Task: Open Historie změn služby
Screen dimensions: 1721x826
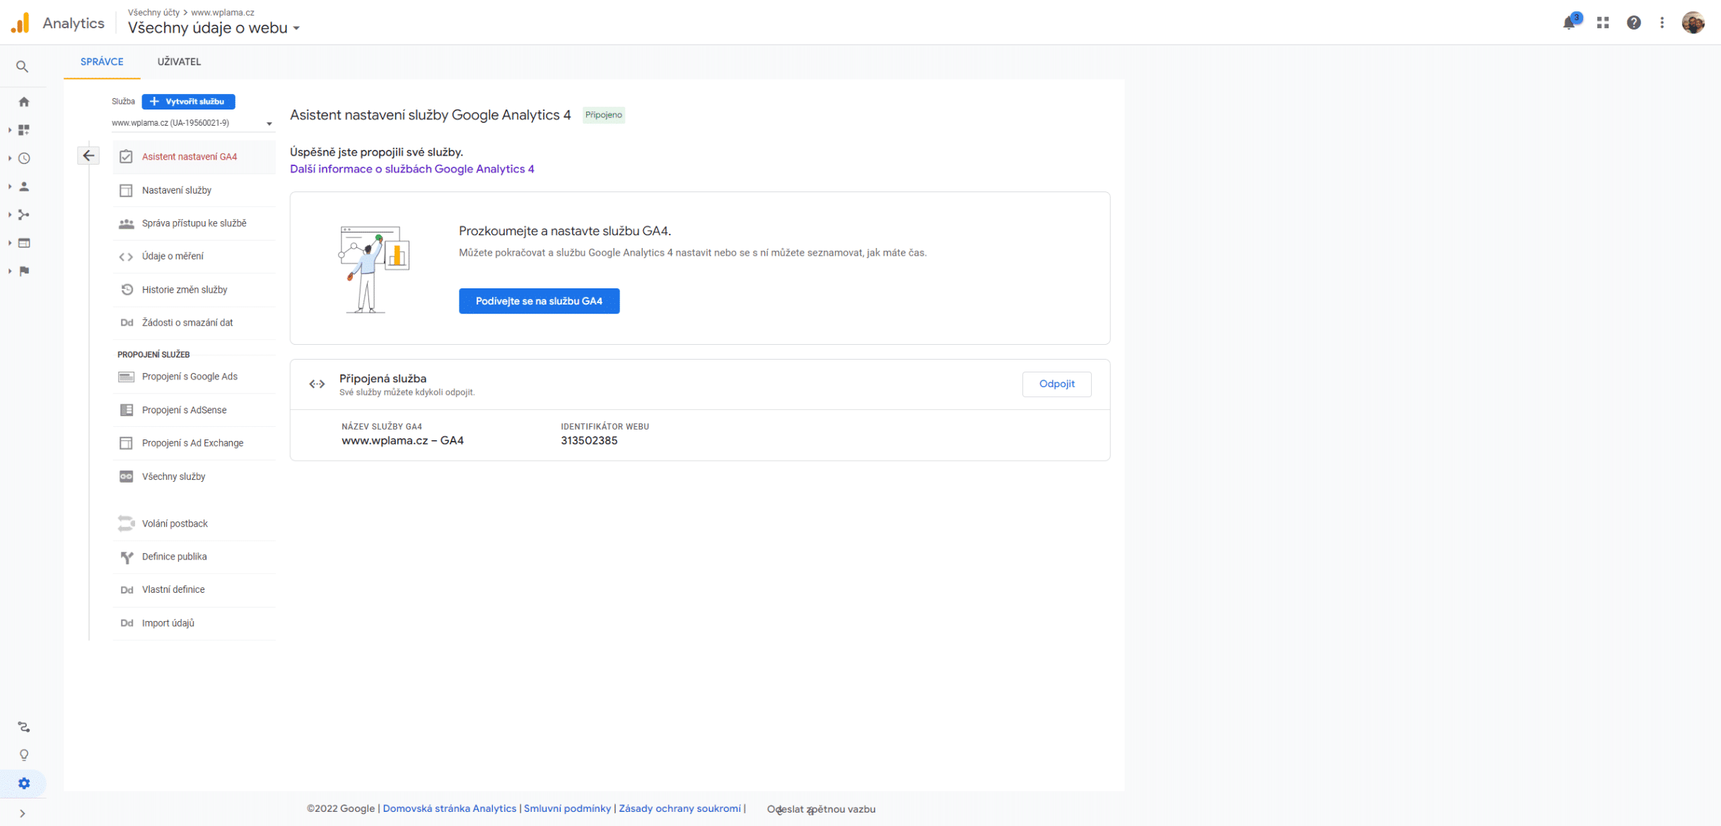Action: (x=194, y=290)
